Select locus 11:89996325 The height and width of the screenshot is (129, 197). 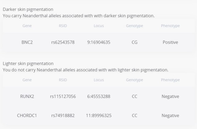click(x=99, y=115)
